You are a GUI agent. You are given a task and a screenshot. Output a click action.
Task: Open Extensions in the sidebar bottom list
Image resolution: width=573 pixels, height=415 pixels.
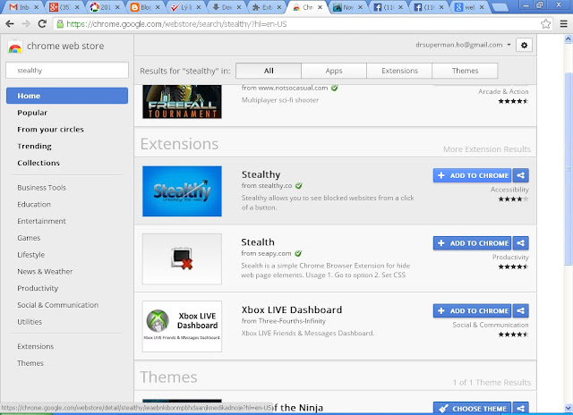(x=36, y=346)
